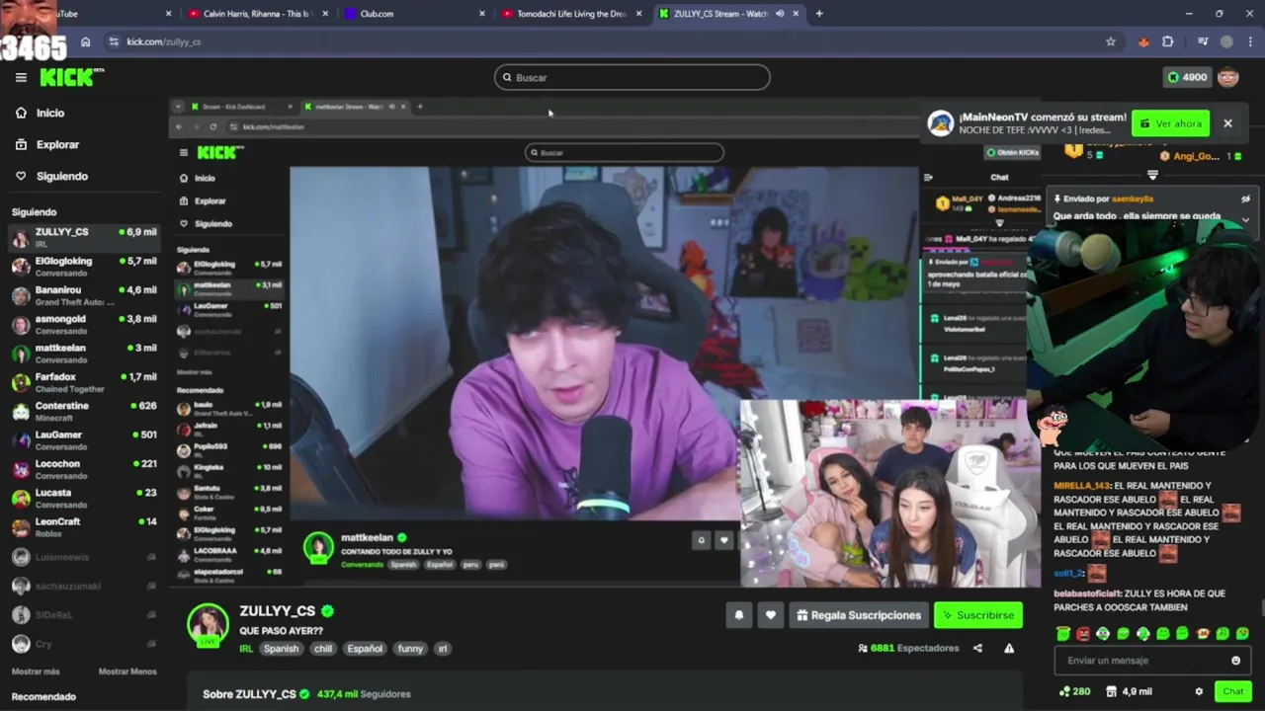The image size is (1265, 711).
Task: Open the browser extensions puzzle icon
Action: point(1168,41)
